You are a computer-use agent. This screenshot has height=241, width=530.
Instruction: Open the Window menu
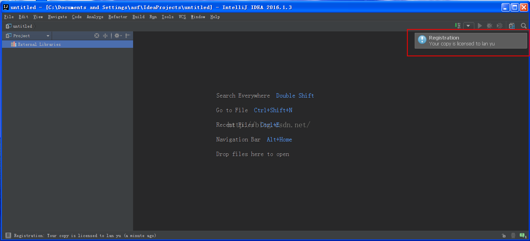point(198,17)
